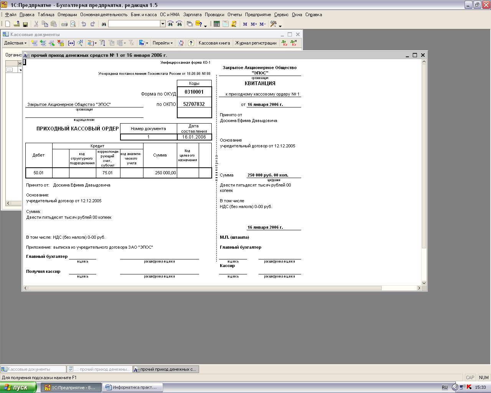Click the Кассовая книга button

point(214,43)
